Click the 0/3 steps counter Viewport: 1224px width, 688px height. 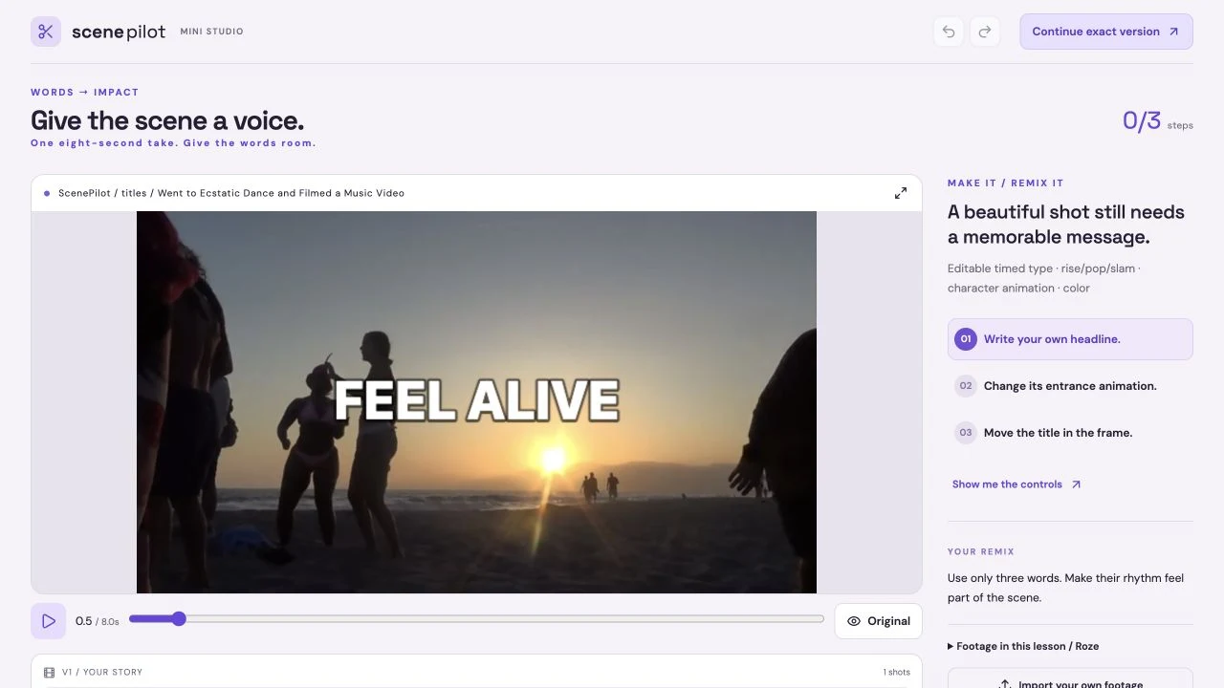(x=1157, y=121)
